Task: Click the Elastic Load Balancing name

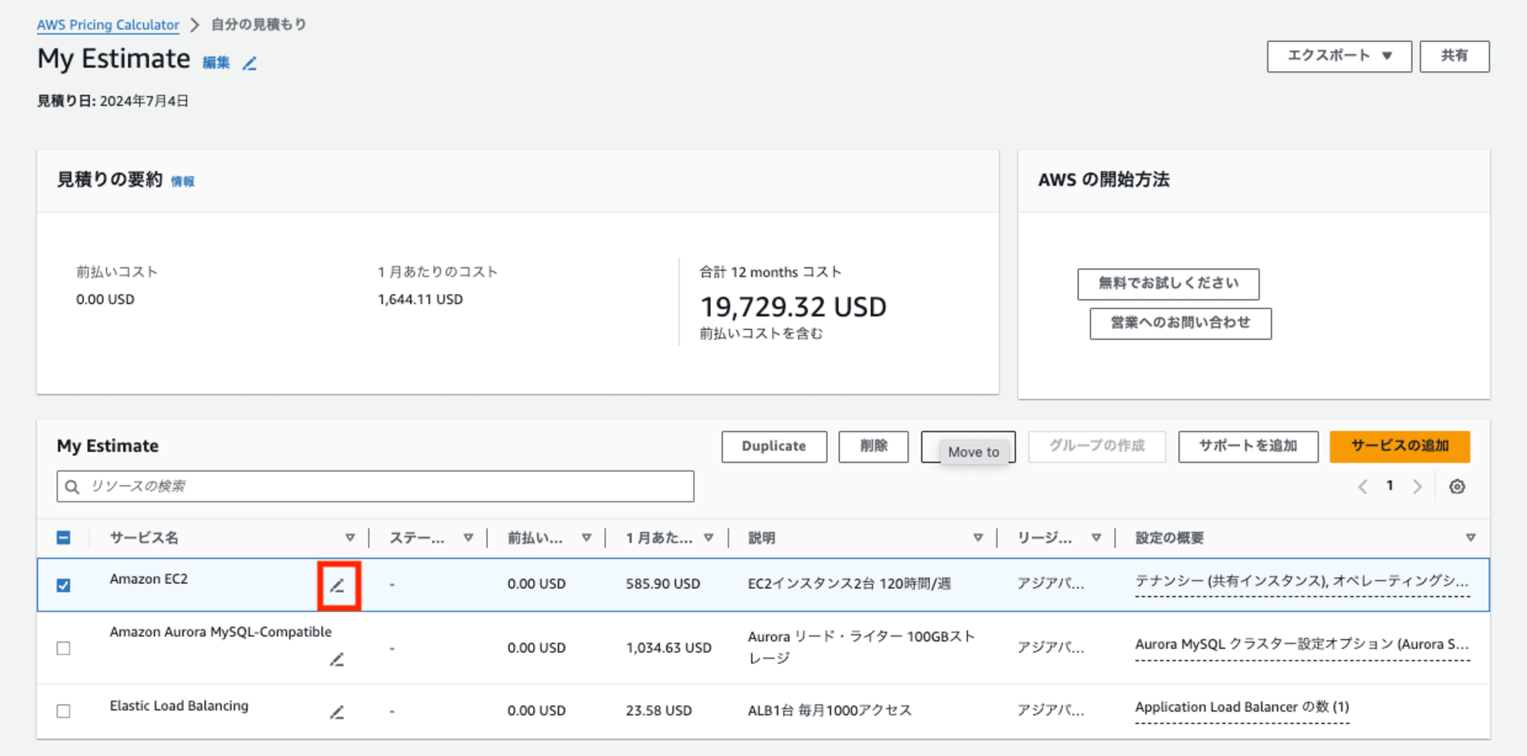Action: (x=179, y=706)
